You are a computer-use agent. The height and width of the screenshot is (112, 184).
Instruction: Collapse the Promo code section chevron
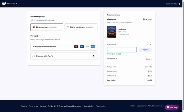[151, 45]
